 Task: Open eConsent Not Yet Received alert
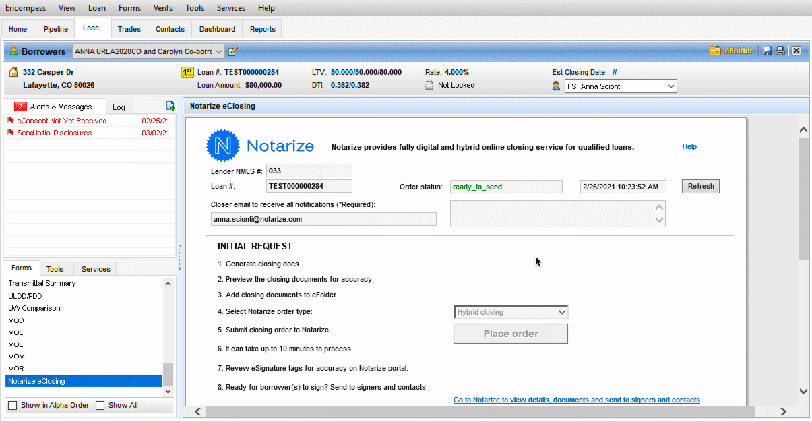(62, 121)
